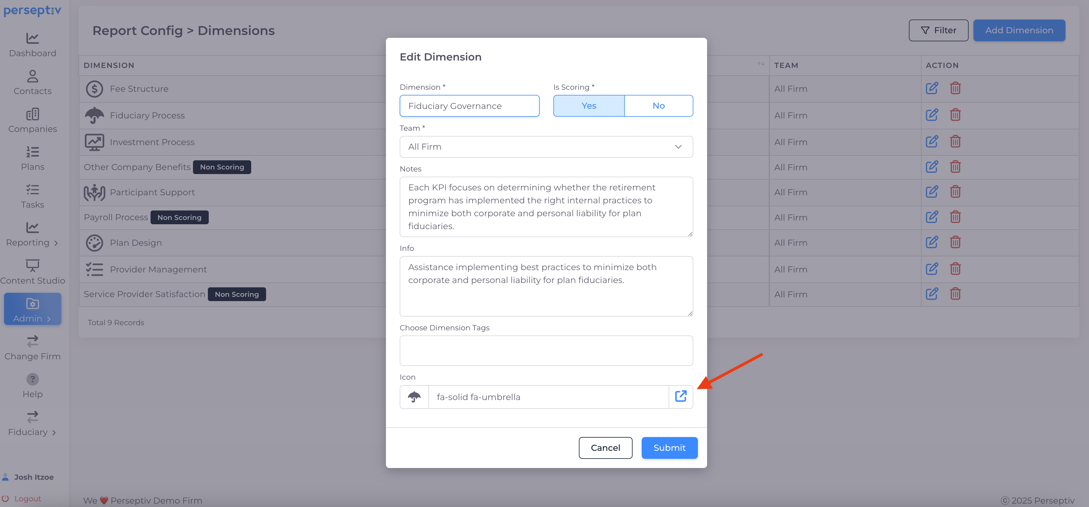Click the Choose Dimension Tags field

coord(546,350)
